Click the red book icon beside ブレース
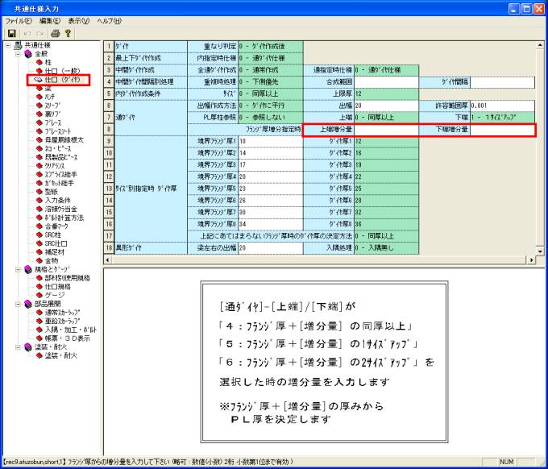 pyautogui.click(x=39, y=122)
